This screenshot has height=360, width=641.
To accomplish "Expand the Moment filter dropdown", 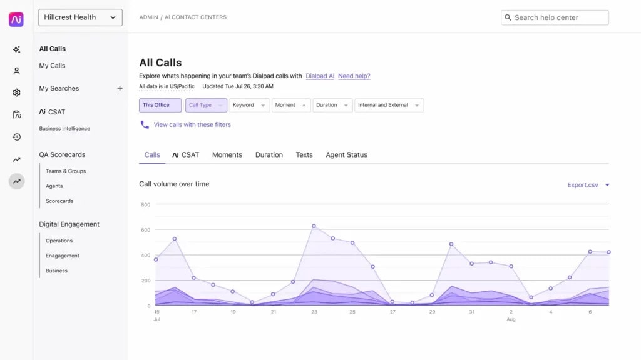I will 291,105.
